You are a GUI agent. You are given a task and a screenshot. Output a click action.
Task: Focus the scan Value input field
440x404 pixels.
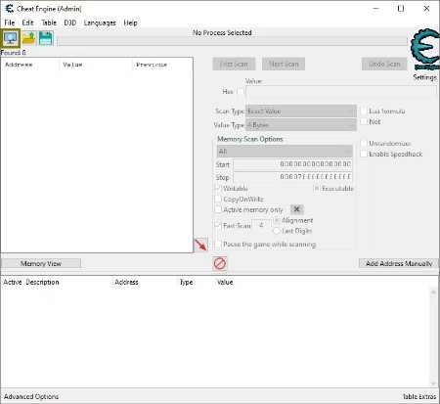pyautogui.click(x=341, y=92)
